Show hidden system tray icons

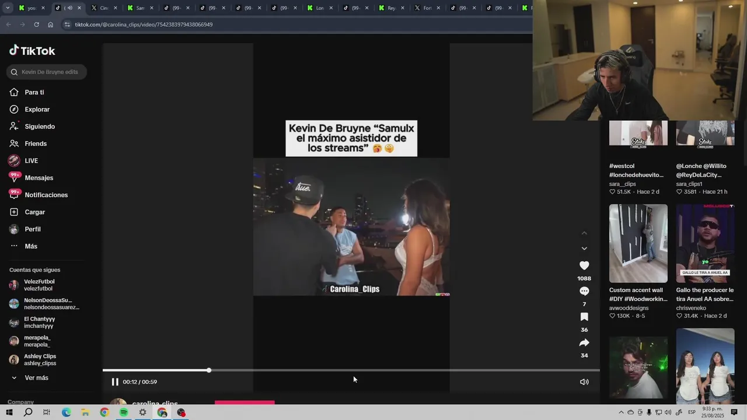[x=621, y=412]
